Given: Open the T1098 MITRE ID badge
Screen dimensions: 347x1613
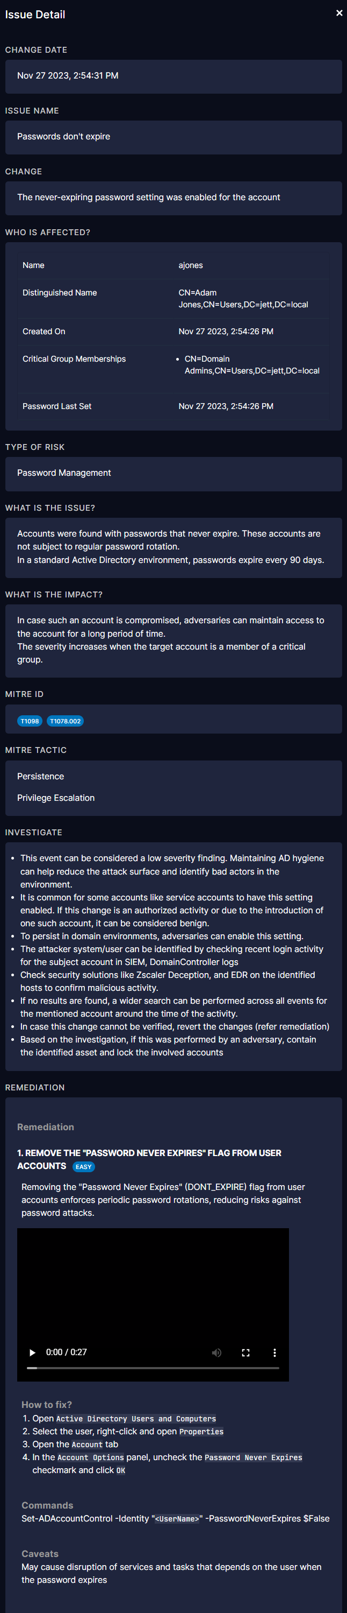Looking at the screenshot, I should click(x=30, y=721).
